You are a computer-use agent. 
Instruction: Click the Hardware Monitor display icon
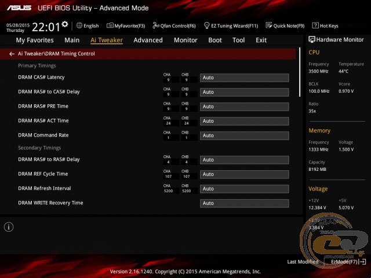pos(312,40)
